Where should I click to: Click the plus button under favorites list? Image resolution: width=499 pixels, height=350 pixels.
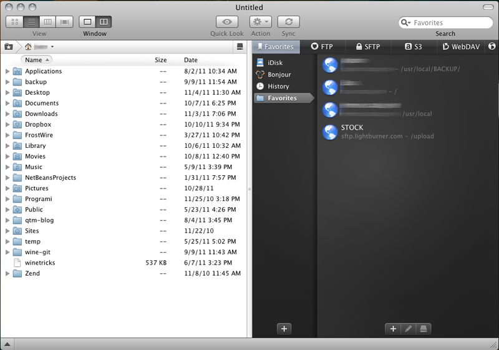393,329
